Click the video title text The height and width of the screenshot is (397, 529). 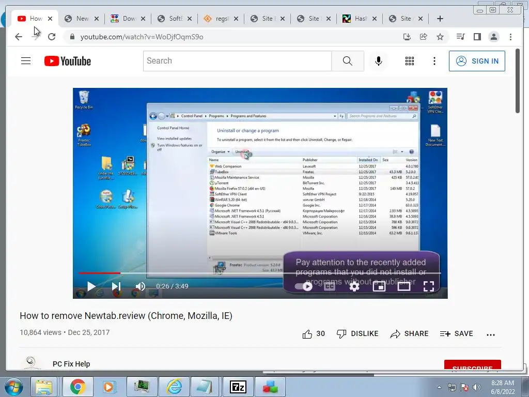pos(126,316)
